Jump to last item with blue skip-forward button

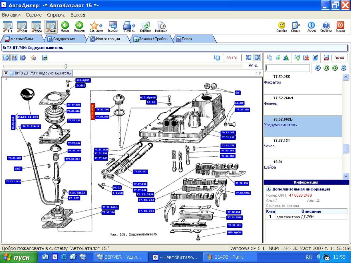[x=343, y=68]
